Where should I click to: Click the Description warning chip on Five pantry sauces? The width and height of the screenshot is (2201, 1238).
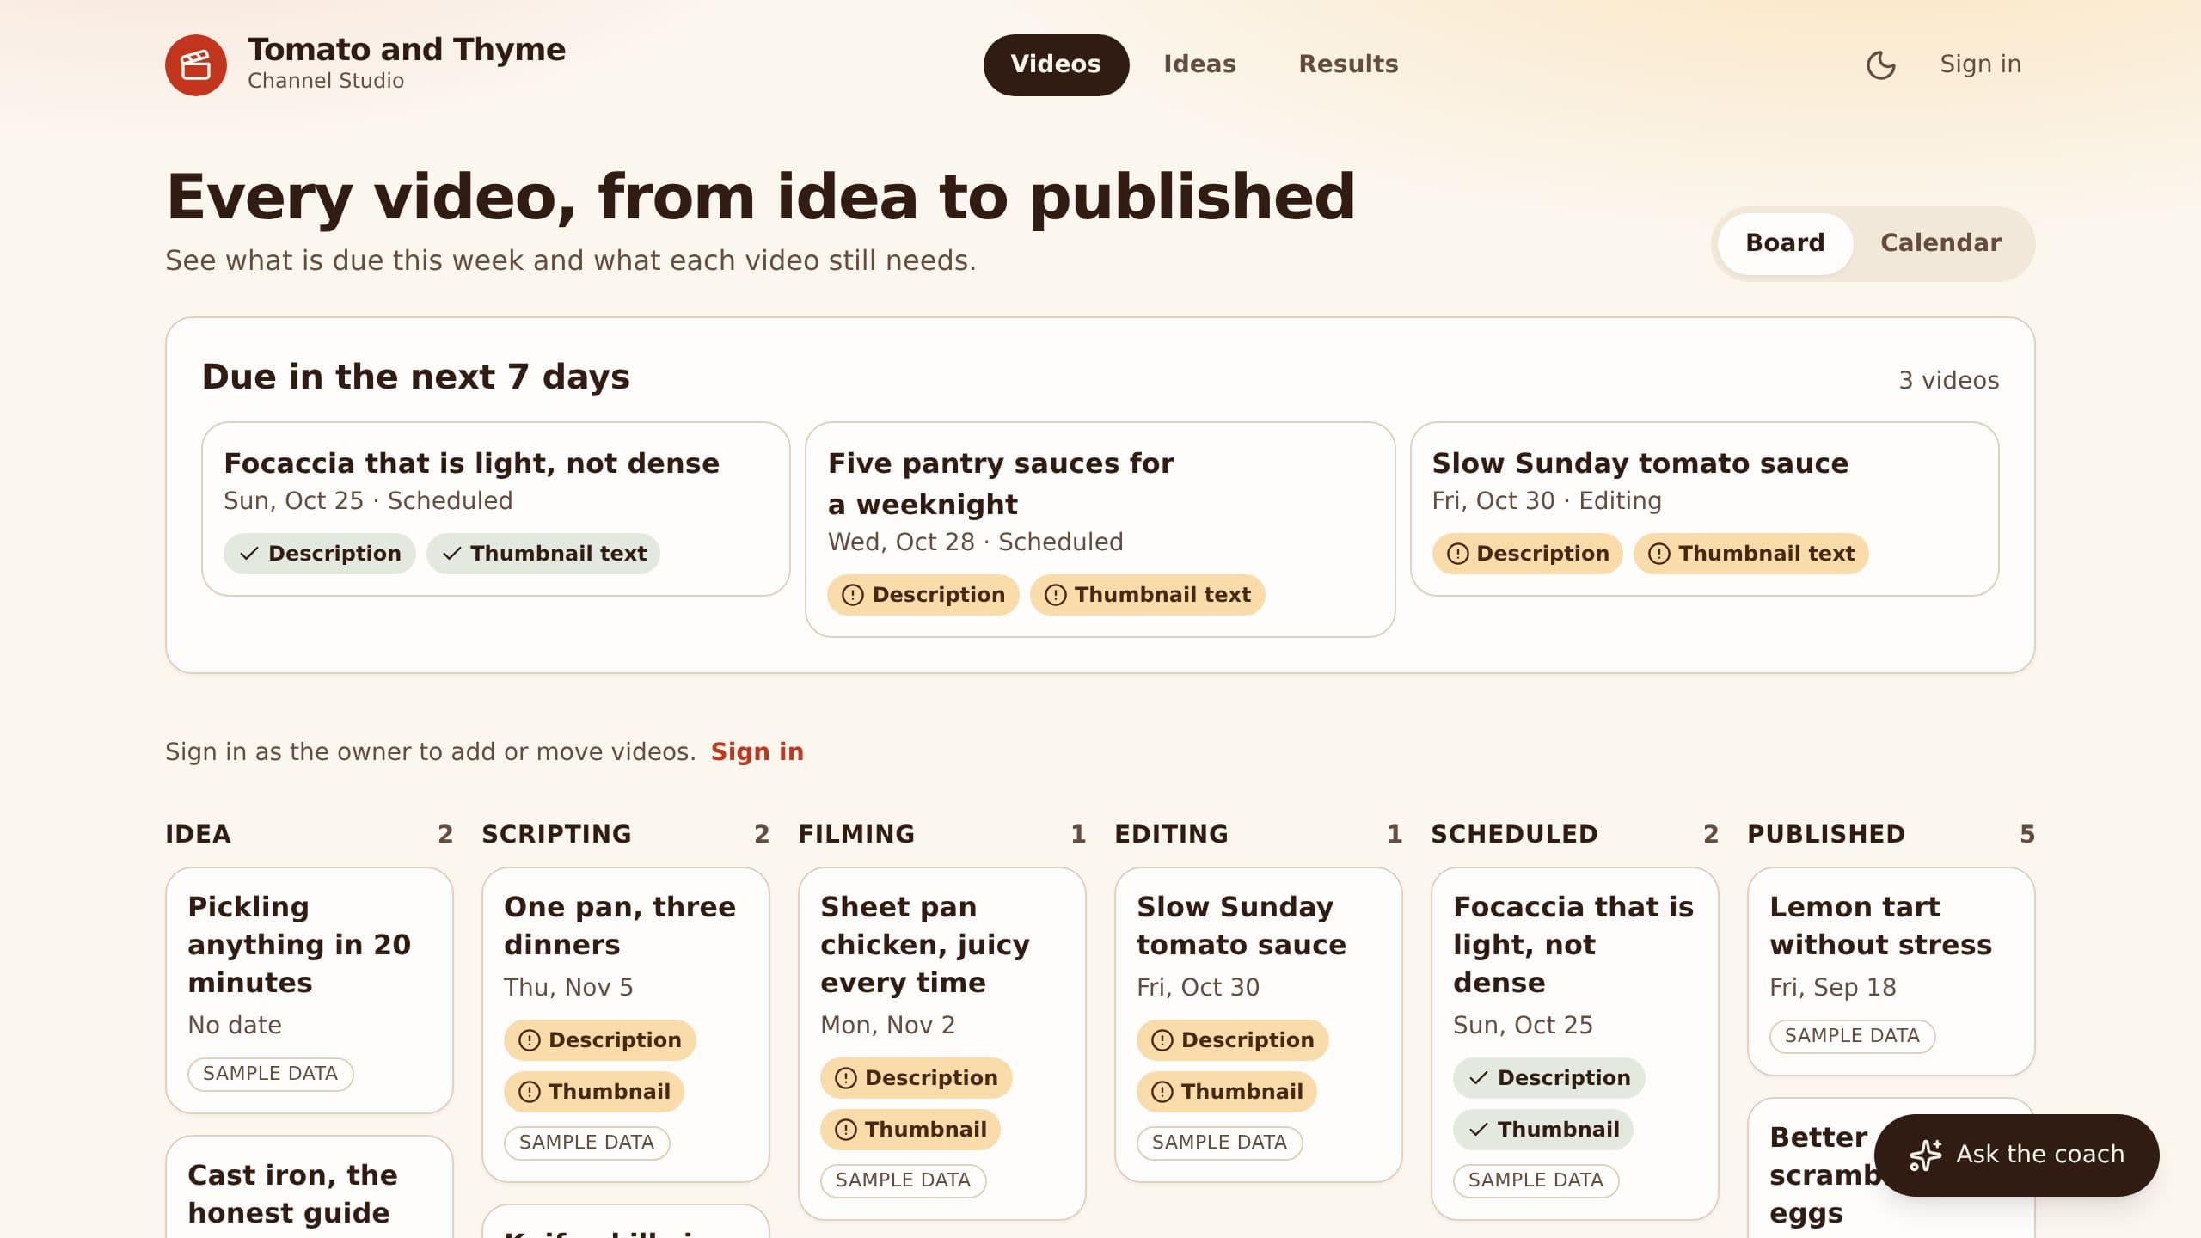click(x=923, y=594)
